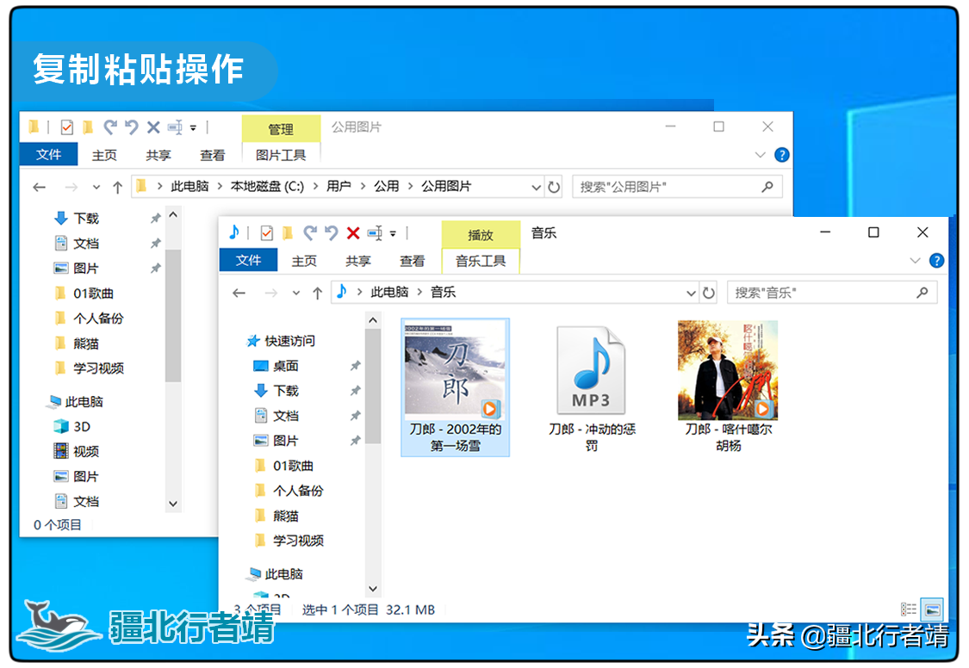Click the new folder icon in 公用图片 toolbar
The image size is (969, 668).
[x=89, y=127]
